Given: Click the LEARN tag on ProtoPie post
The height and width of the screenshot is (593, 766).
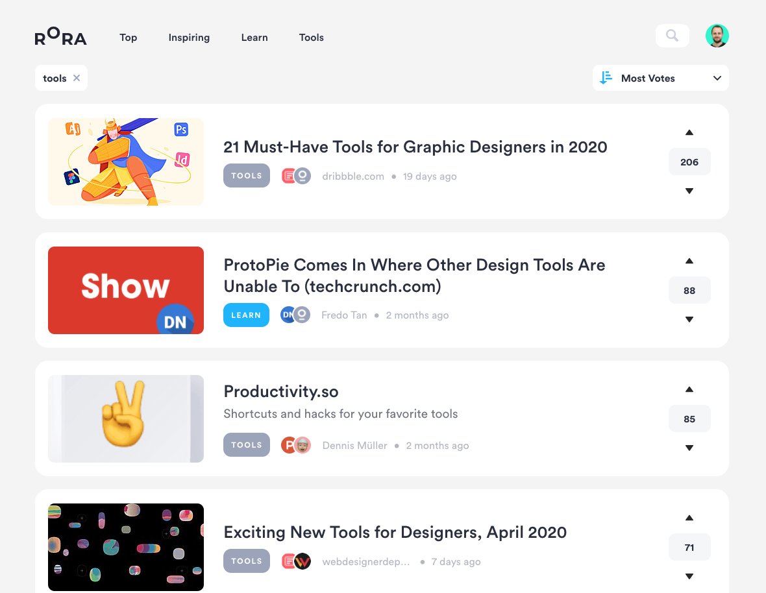Looking at the screenshot, I should [246, 315].
